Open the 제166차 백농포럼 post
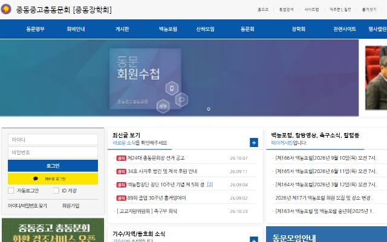Screen dimensions: 387x242 (327, 158)
